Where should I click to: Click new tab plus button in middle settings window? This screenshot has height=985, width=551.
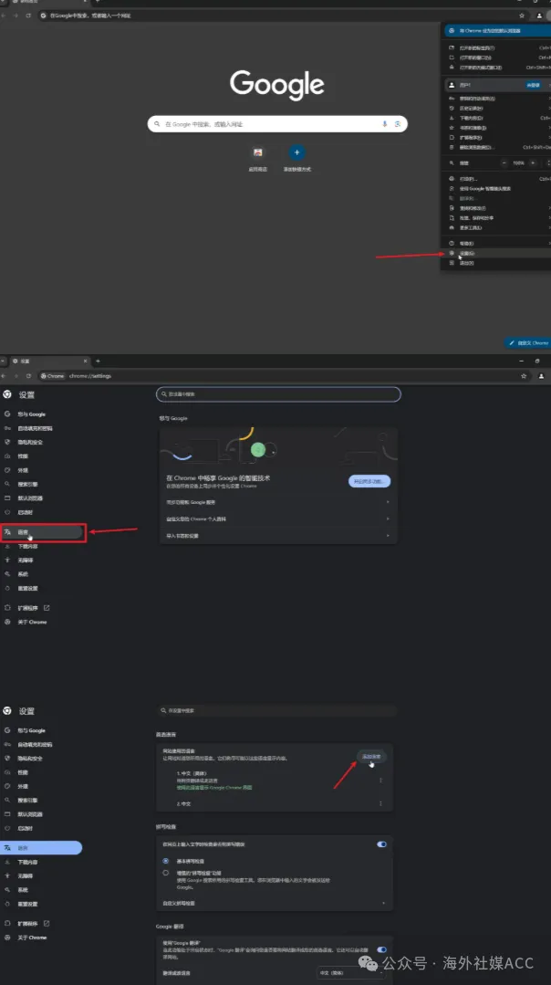point(98,362)
